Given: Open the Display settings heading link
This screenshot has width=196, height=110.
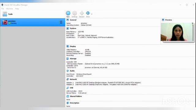Looking at the screenshot, I should click(73, 46).
